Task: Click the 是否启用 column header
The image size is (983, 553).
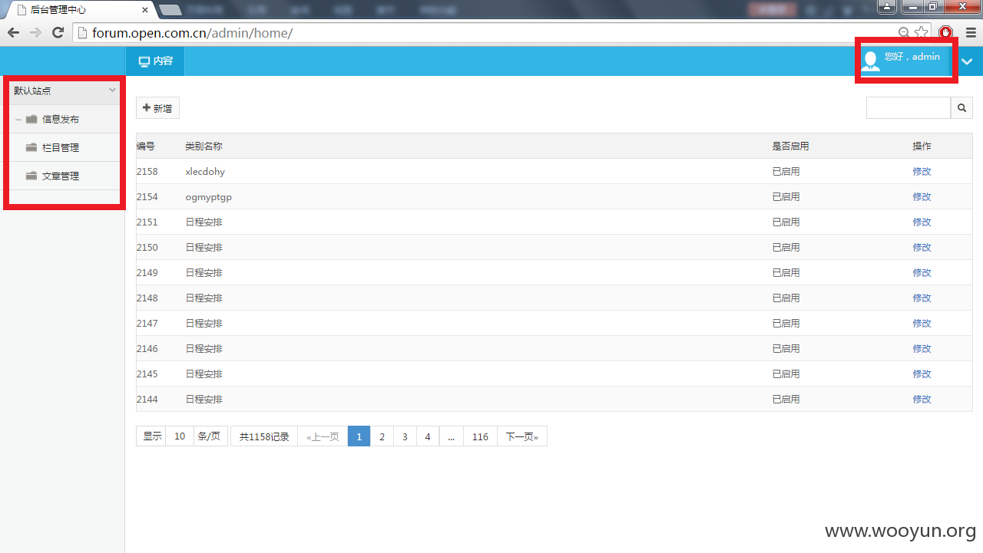Action: click(790, 146)
